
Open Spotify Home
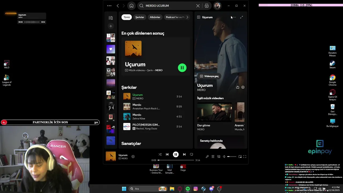tap(131, 6)
